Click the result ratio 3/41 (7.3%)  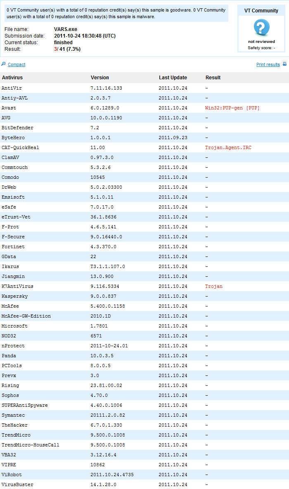coord(67,49)
